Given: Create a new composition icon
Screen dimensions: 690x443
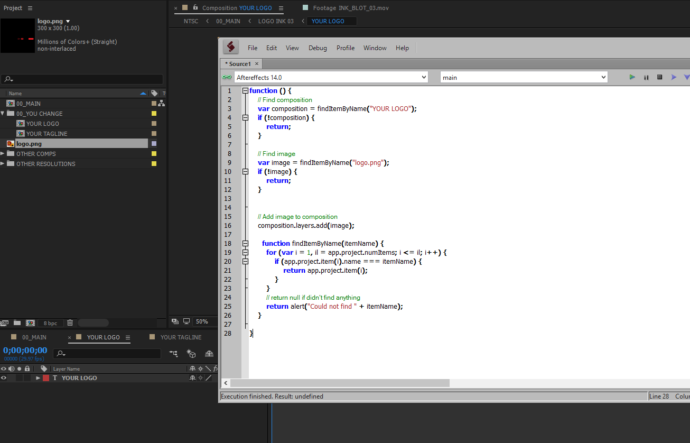Looking at the screenshot, I should pos(30,322).
